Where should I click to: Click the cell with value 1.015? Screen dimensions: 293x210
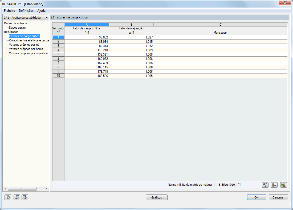131,42
